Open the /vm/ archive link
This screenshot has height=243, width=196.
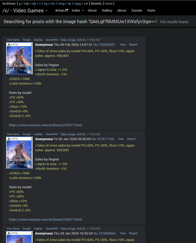[x=53, y=4]
